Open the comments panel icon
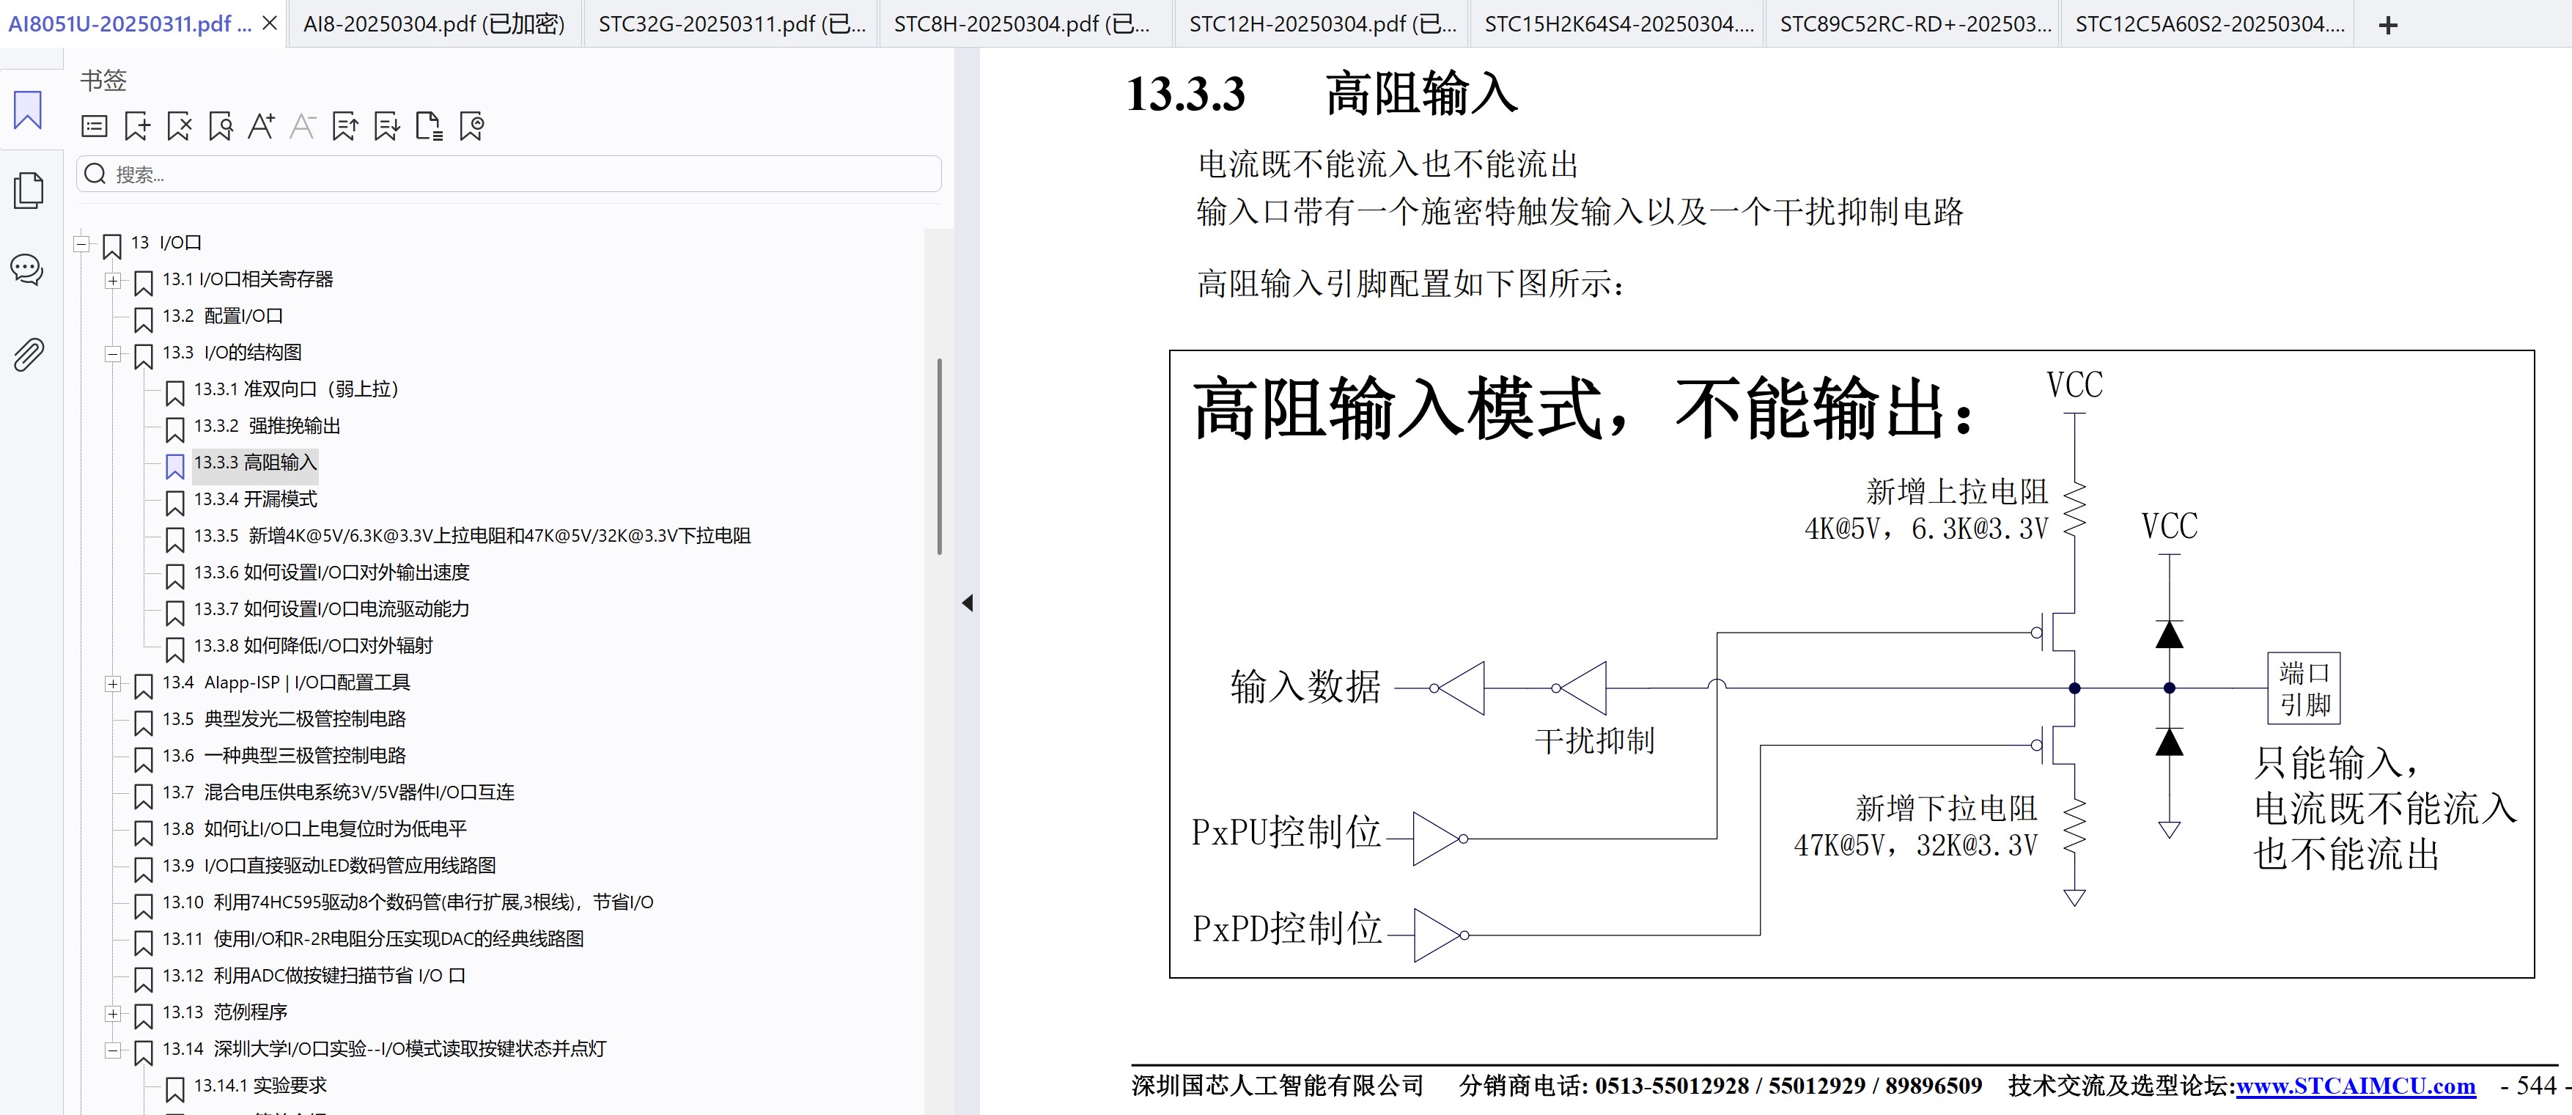2572x1115 pixels. click(27, 270)
